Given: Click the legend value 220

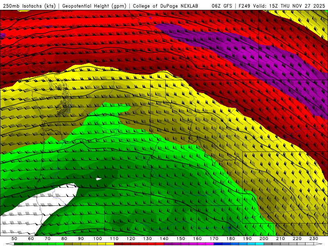Looking at the screenshot, I should (297, 239).
